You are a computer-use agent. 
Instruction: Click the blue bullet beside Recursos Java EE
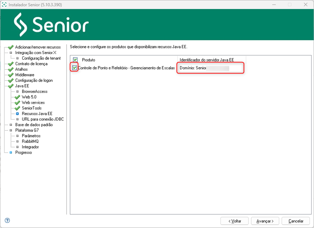tap(17, 113)
